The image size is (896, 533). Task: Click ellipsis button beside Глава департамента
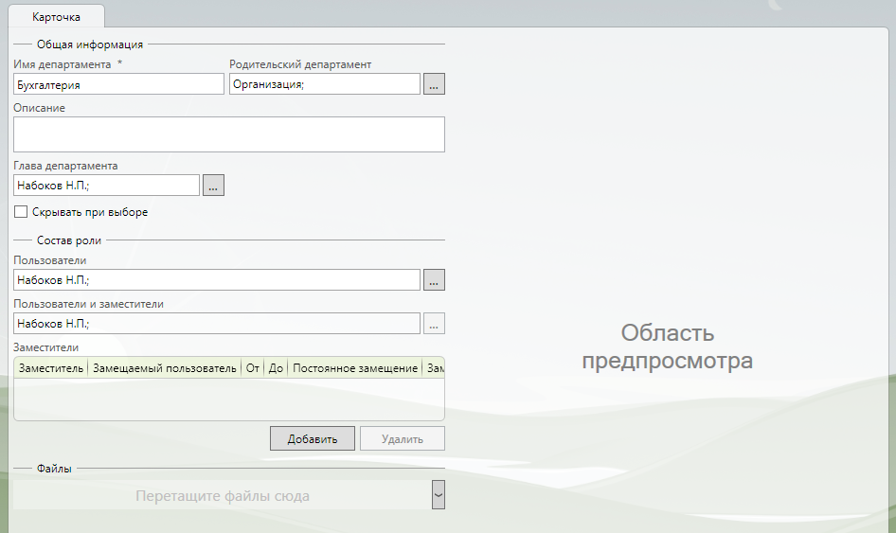(213, 186)
